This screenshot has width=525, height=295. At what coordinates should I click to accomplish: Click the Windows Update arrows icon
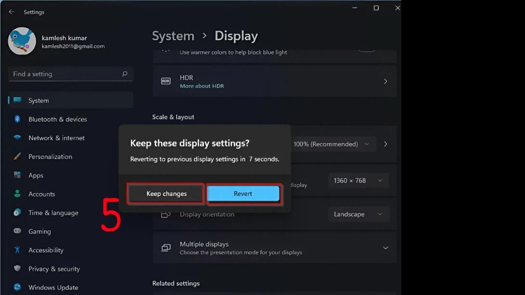[17, 287]
